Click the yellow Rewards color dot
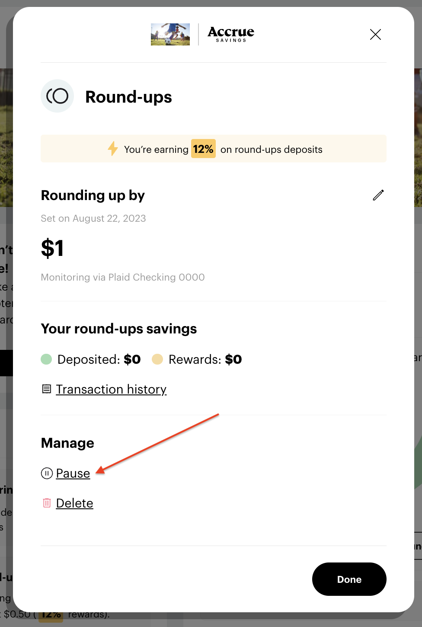Viewport: 422px width, 627px height. [x=157, y=359]
